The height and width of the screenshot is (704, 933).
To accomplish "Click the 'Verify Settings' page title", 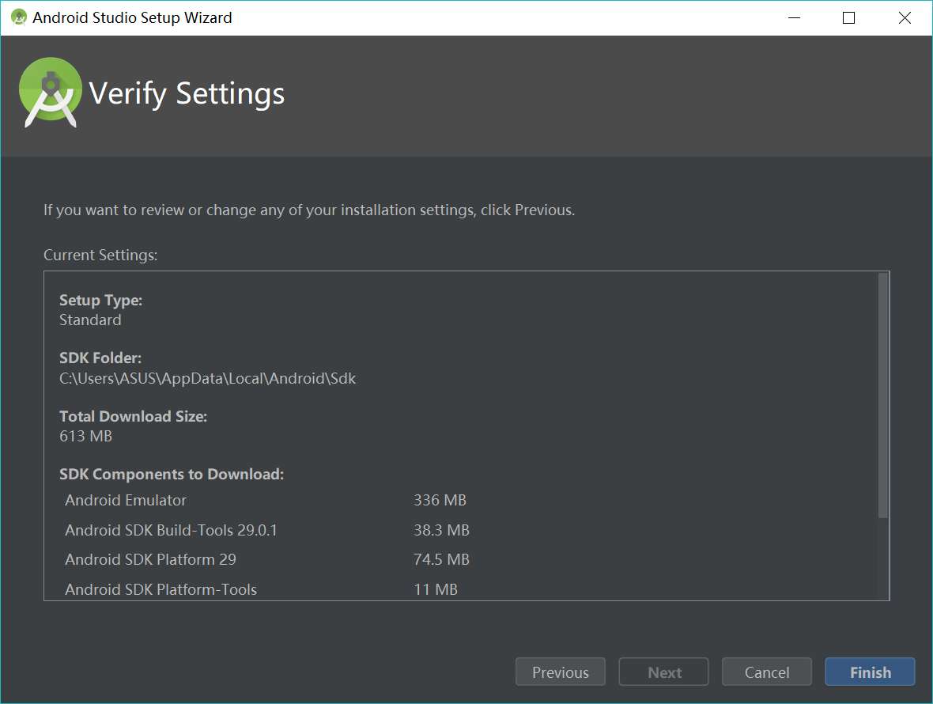I will tap(187, 94).
